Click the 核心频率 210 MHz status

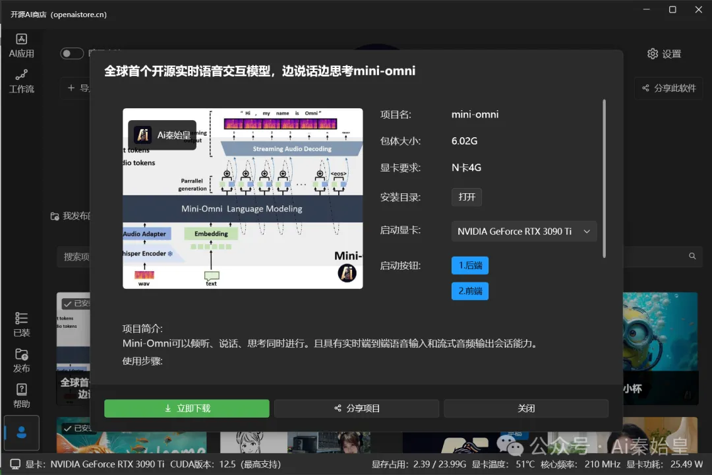click(580, 464)
